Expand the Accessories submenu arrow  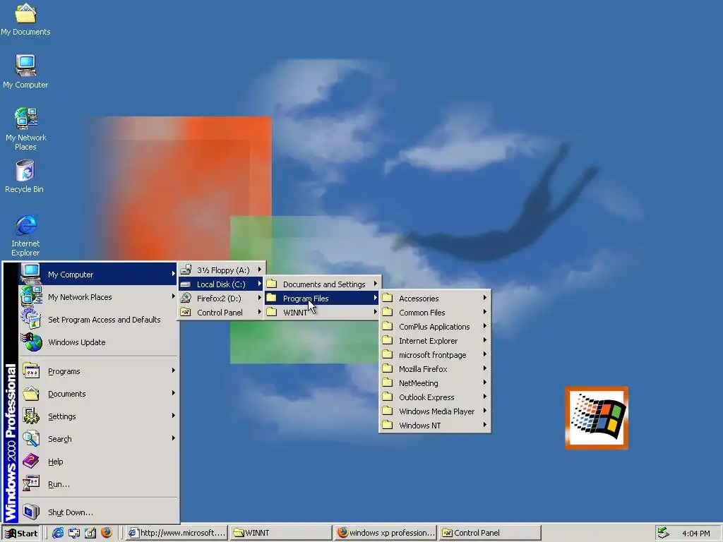(x=484, y=298)
